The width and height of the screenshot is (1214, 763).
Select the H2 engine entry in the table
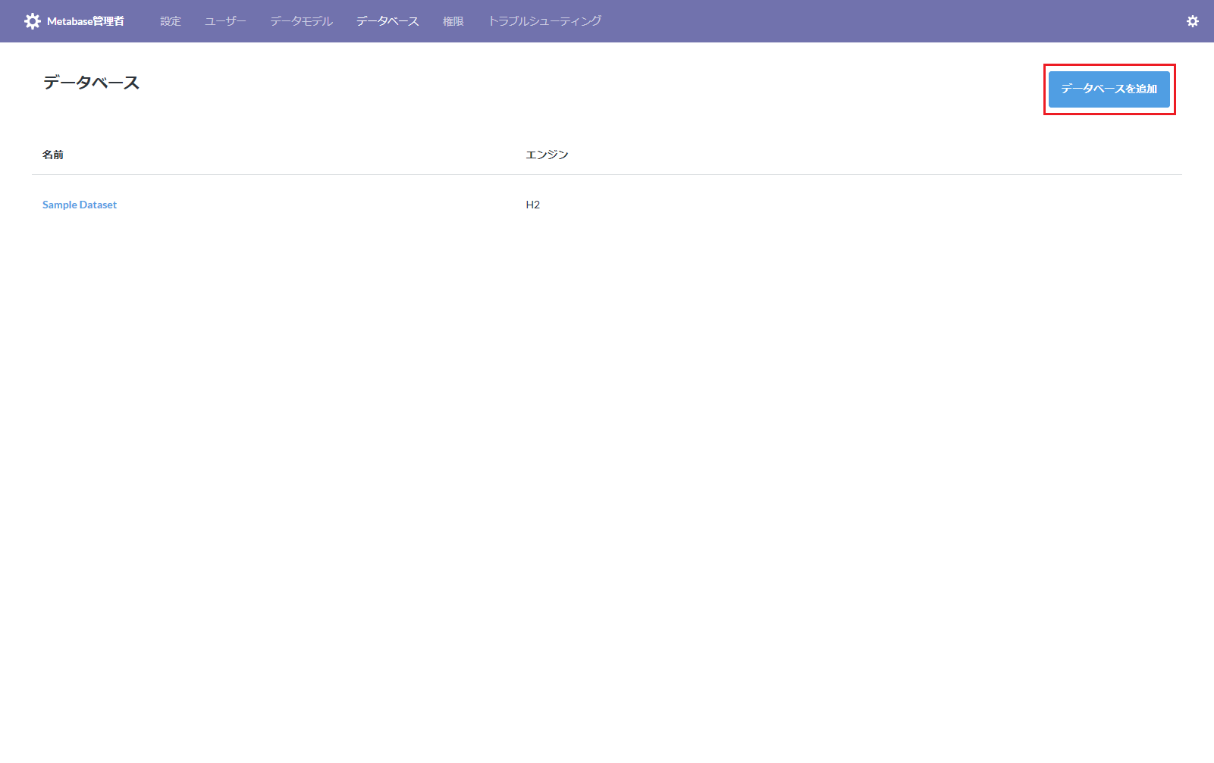click(533, 204)
